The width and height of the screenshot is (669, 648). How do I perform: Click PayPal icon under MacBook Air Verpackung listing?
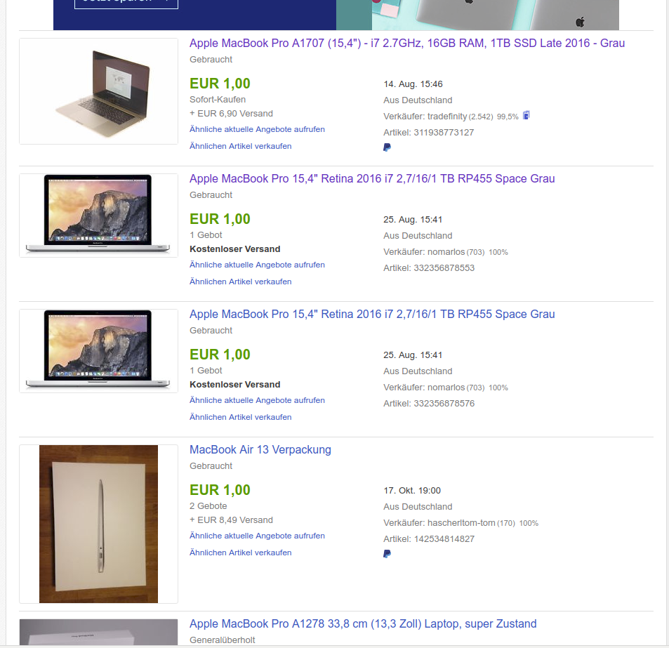(387, 554)
